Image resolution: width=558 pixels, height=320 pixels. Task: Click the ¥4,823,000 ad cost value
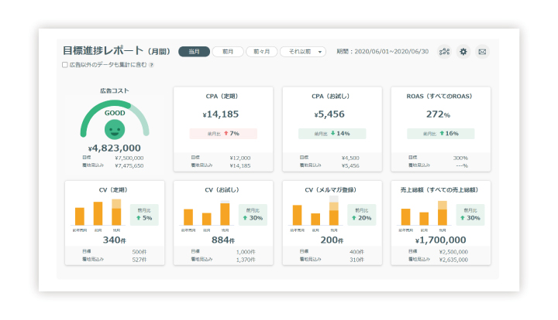(115, 148)
